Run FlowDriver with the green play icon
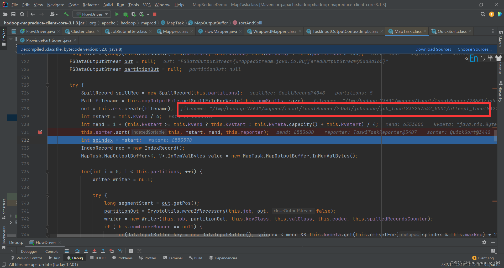This screenshot has width=504, height=268. (117, 14)
